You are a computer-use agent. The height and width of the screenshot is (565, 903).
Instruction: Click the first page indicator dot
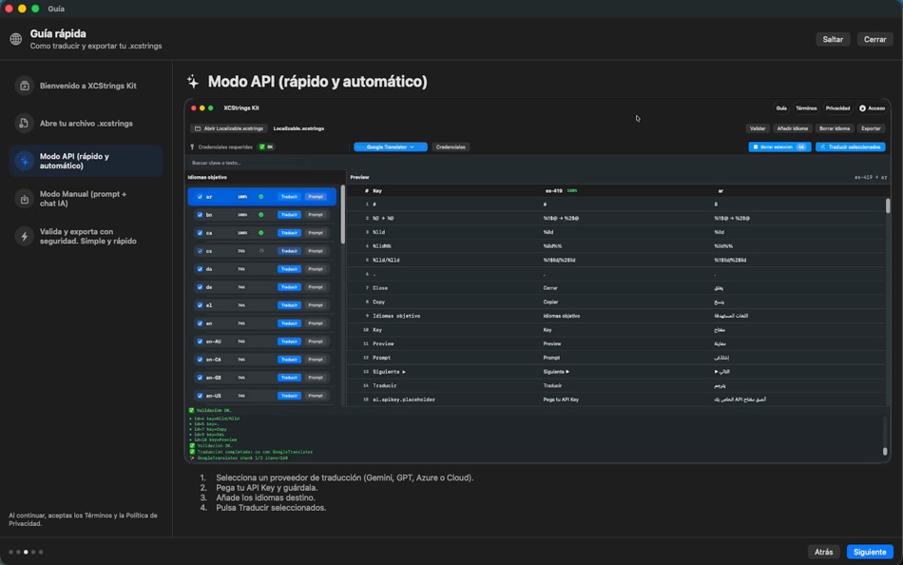11,553
